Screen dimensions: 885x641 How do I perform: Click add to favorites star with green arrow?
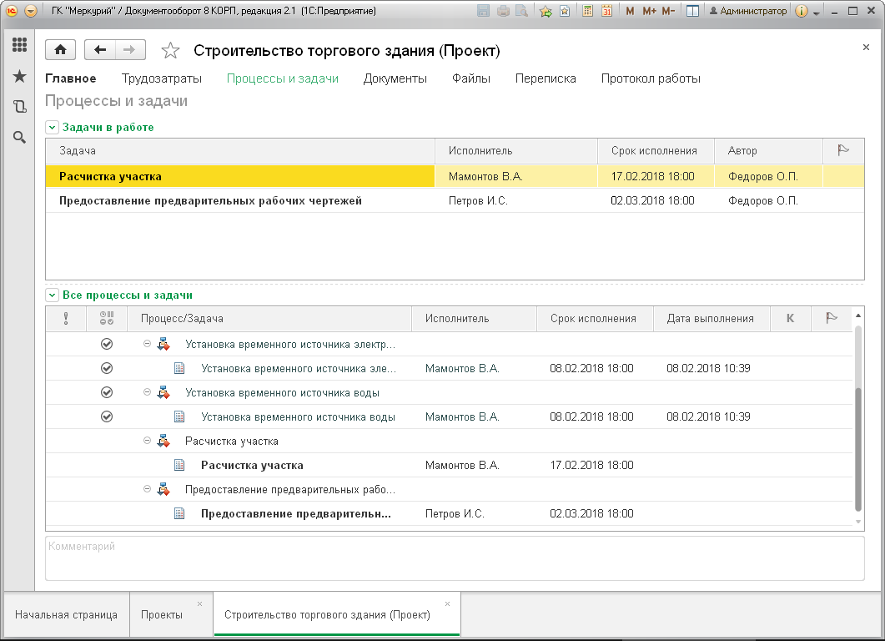point(546,11)
